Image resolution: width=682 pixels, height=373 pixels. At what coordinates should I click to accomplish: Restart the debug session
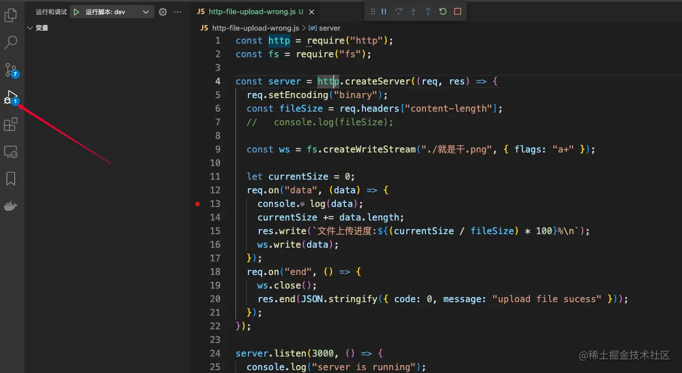(x=443, y=11)
